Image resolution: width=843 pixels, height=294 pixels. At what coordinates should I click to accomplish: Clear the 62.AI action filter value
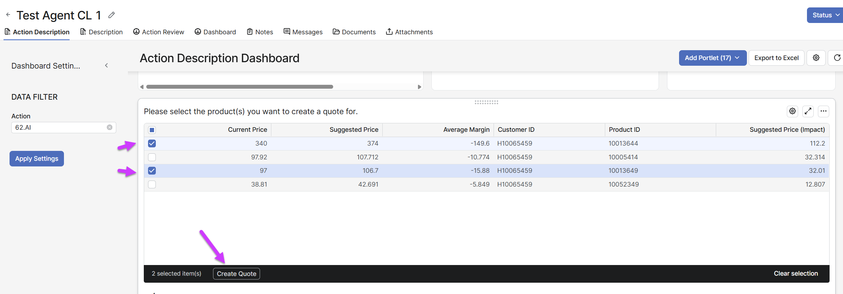[x=110, y=128]
